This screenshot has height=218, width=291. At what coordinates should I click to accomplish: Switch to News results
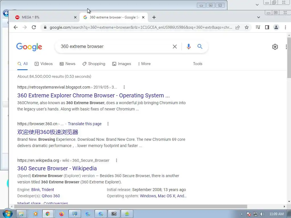[68, 64]
